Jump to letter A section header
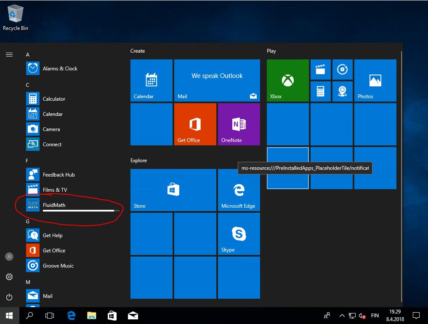This screenshot has width=428, height=324. [28, 55]
